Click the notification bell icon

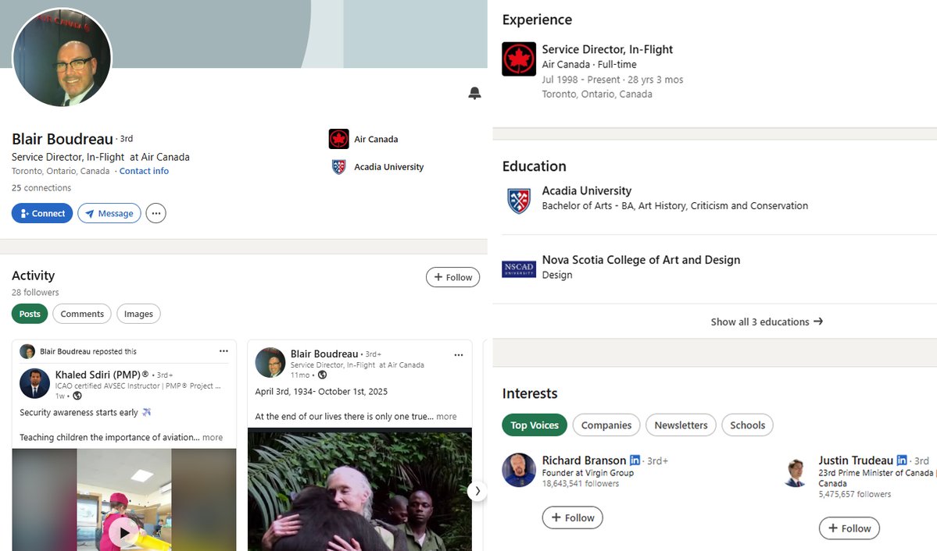(x=474, y=93)
